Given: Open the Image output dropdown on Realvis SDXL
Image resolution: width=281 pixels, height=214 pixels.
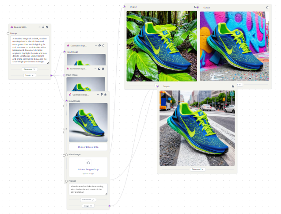Looking at the screenshot, I should (30, 75).
